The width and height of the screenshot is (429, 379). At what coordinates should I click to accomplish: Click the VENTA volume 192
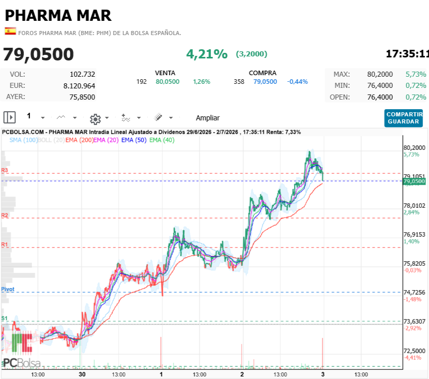(x=141, y=81)
